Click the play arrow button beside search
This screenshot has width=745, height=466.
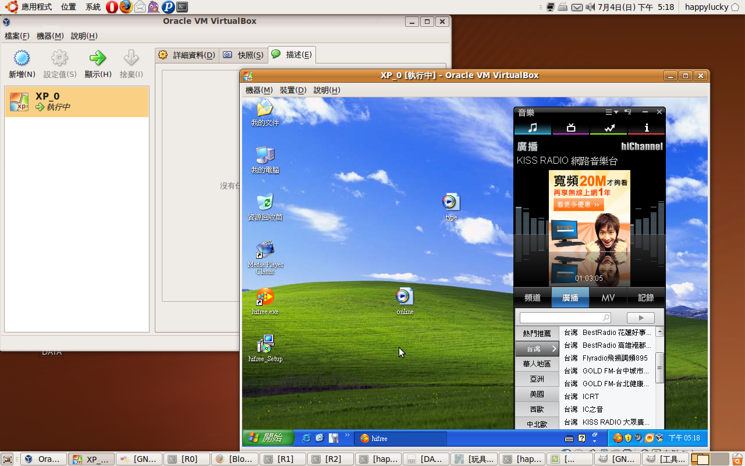click(x=641, y=318)
